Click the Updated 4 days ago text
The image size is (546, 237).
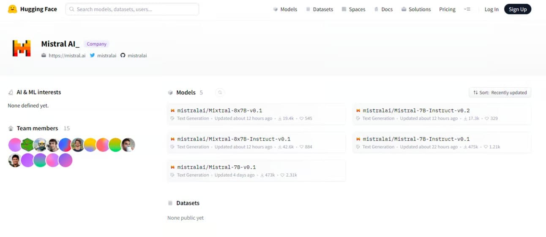point(235,175)
